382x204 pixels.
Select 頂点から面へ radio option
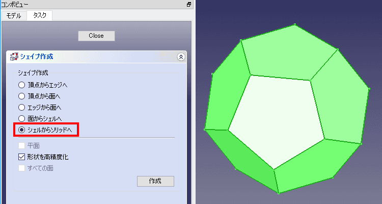click(x=22, y=96)
